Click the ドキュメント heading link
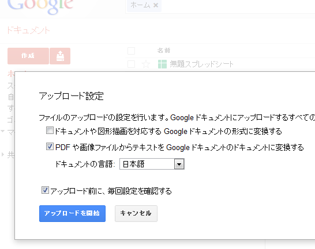Screen dimensions: 315x249 (x=28, y=30)
